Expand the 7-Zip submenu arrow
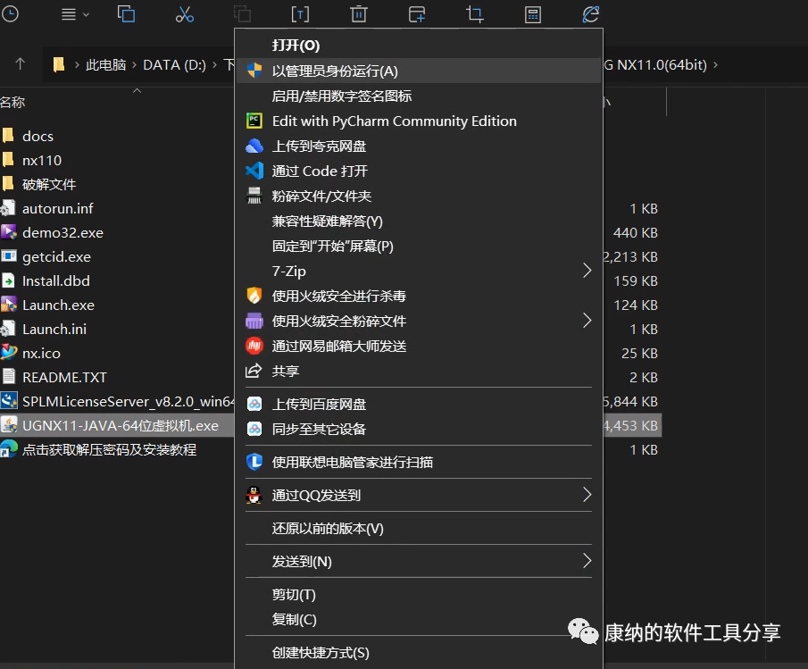Screen dimensions: 808x669 [x=587, y=271]
